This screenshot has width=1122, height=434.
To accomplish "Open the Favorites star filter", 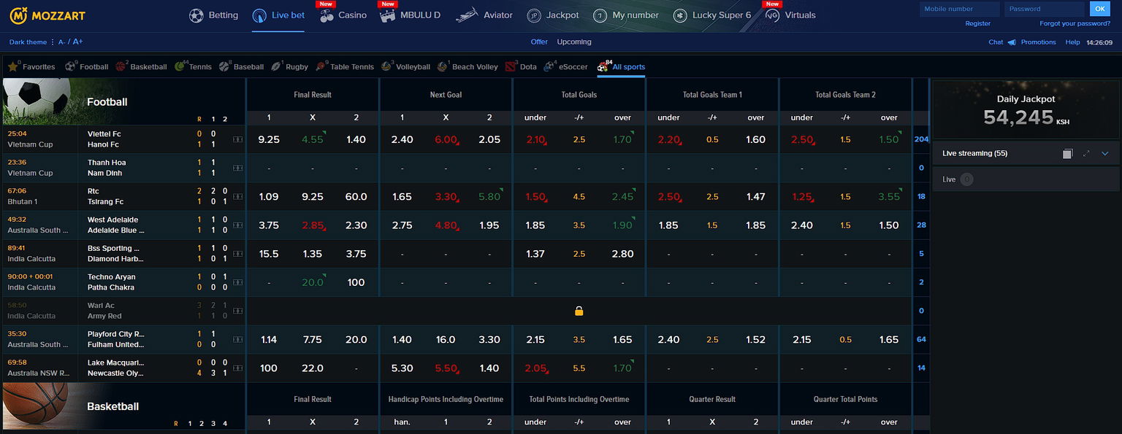I will (13, 66).
